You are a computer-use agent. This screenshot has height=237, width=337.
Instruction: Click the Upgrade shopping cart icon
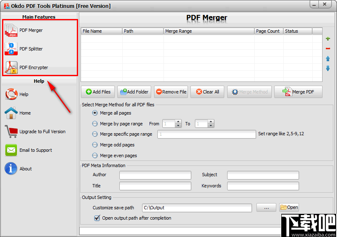click(11, 131)
